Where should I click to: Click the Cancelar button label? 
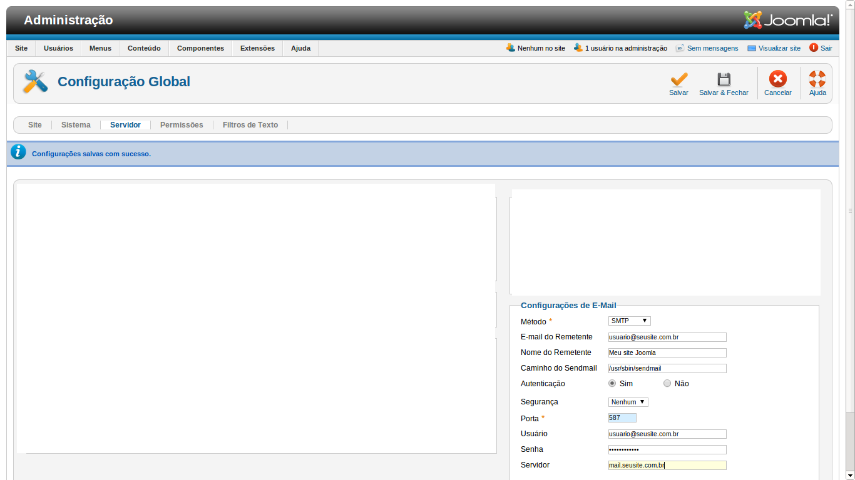(x=778, y=92)
